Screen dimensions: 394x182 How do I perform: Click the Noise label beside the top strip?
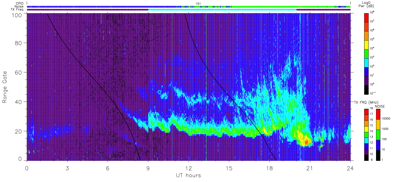[x=19, y=6]
